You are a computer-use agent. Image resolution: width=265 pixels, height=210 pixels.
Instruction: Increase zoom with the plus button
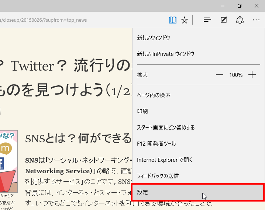252,75
